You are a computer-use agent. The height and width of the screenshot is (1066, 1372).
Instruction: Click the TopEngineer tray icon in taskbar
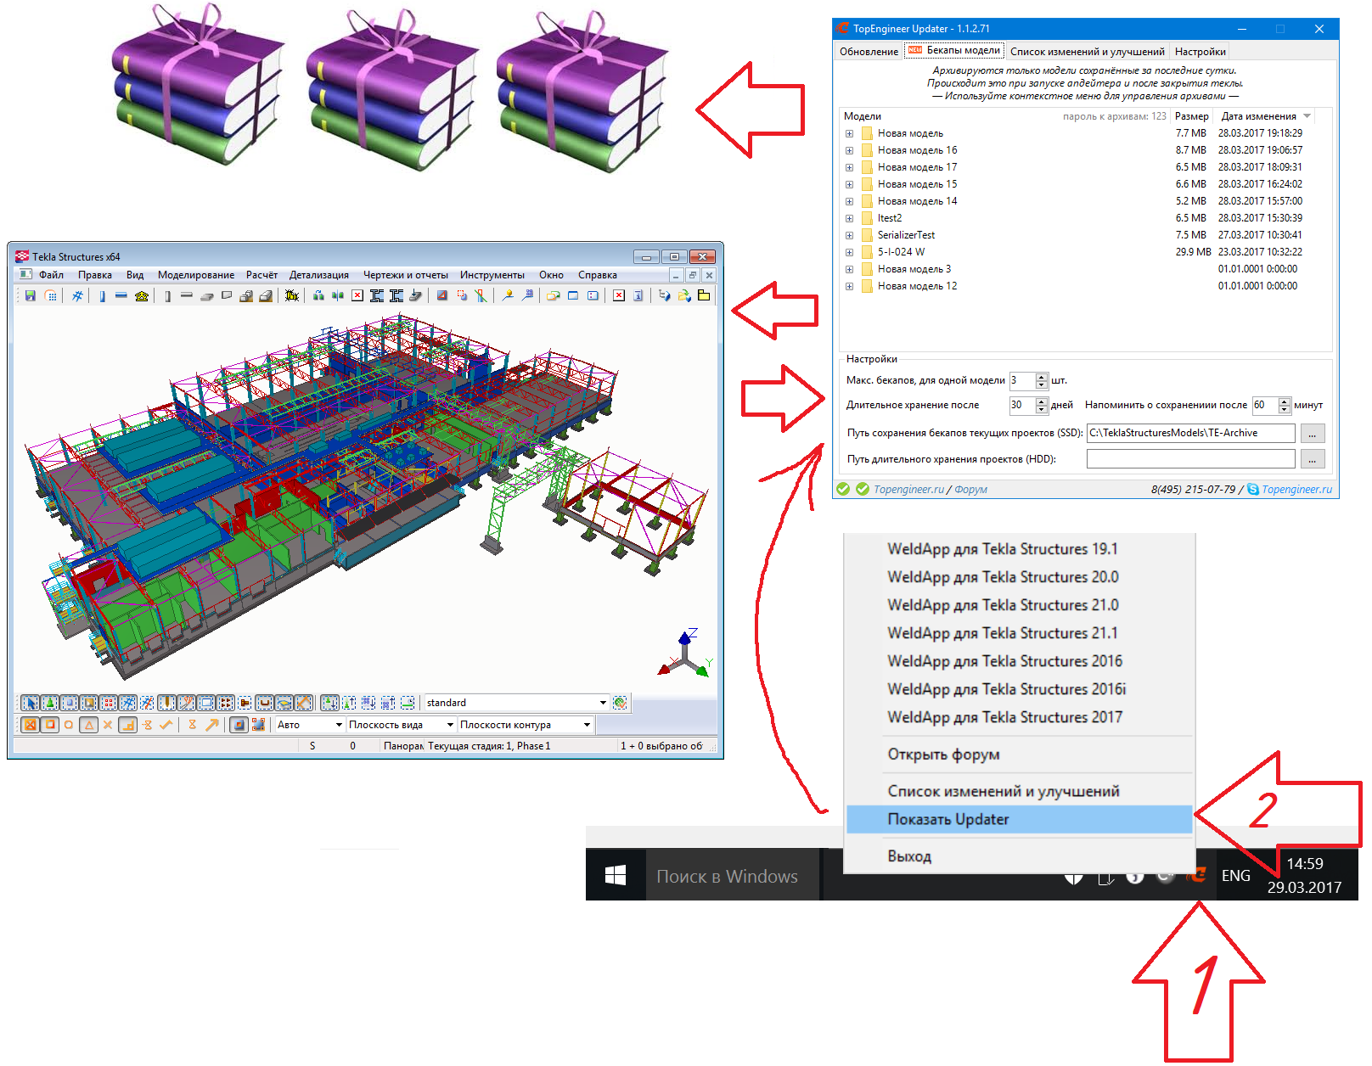tap(1197, 875)
